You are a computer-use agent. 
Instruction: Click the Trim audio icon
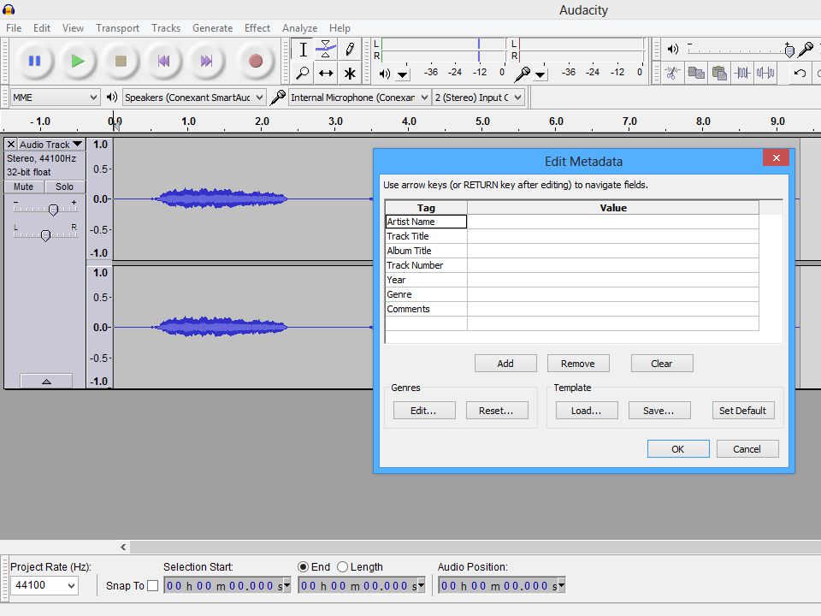click(x=742, y=73)
